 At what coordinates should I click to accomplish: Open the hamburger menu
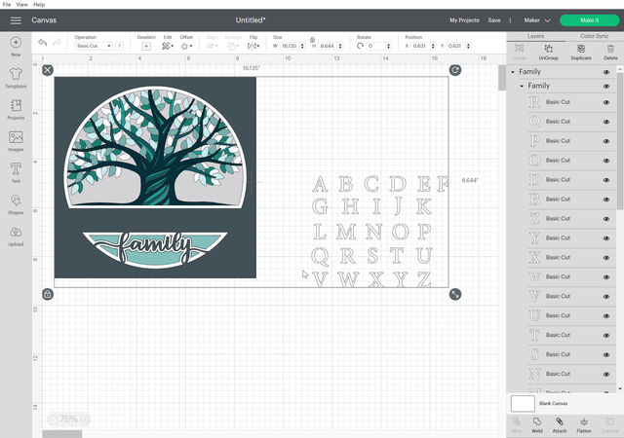click(x=16, y=20)
